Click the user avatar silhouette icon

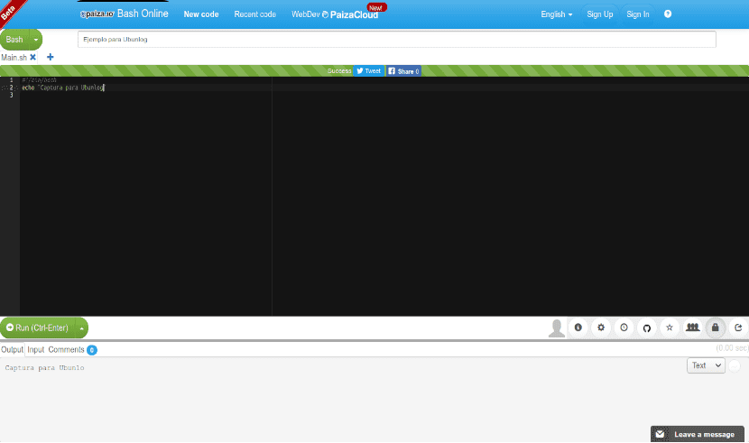click(x=557, y=328)
